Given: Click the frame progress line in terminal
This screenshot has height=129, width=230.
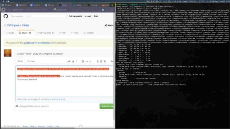Looking at the screenshot, I should pos(151,85).
